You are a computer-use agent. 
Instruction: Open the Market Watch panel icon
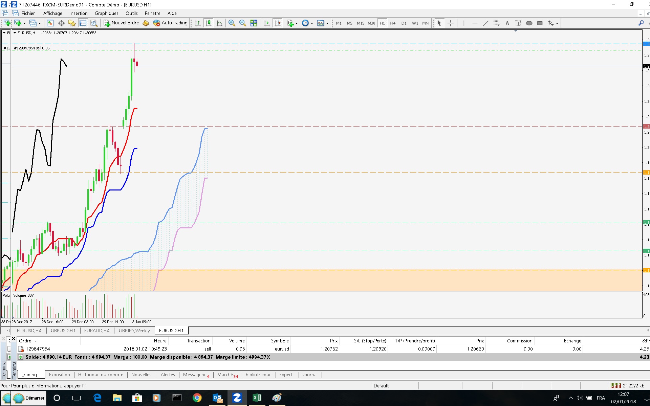click(x=50, y=23)
